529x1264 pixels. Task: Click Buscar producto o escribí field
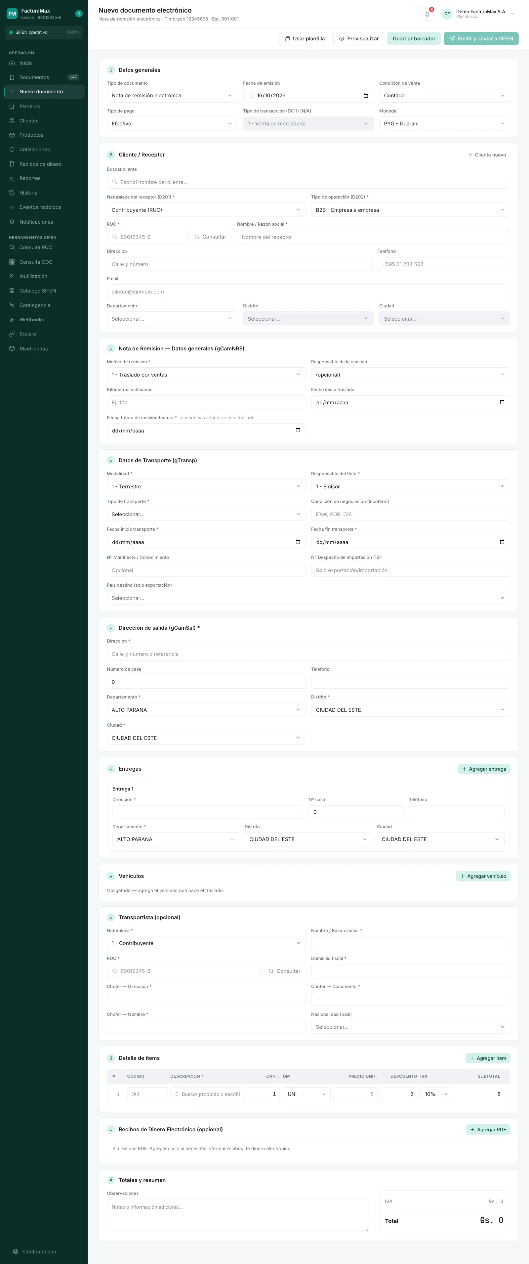click(x=207, y=1094)
